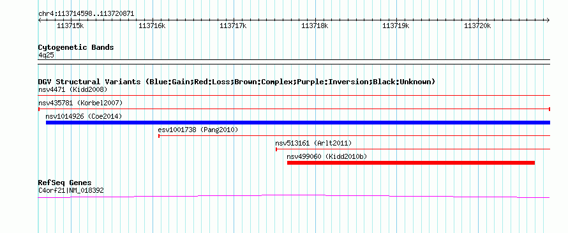Open variant nsv1014926 (Coe2014) label

point(84,116)
